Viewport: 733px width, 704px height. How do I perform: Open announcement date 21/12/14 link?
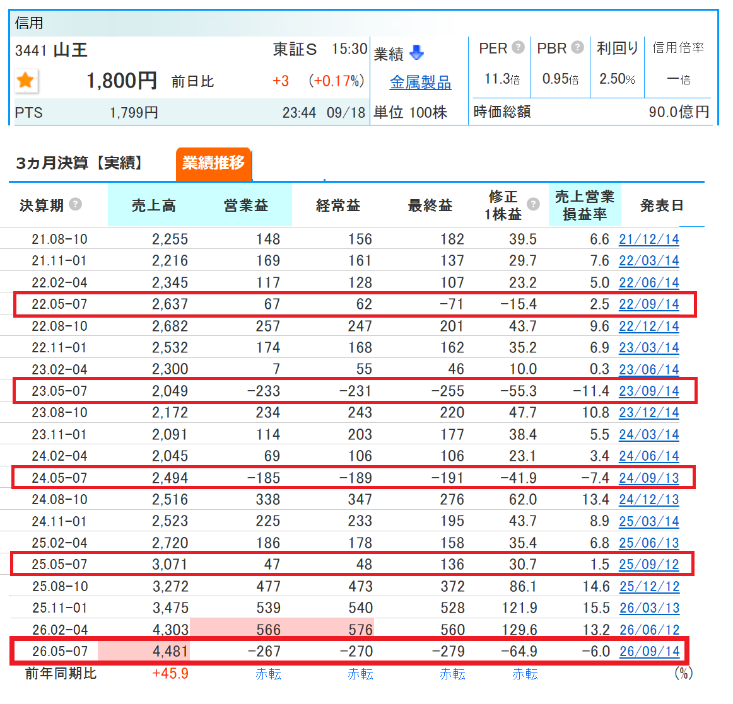649,239
